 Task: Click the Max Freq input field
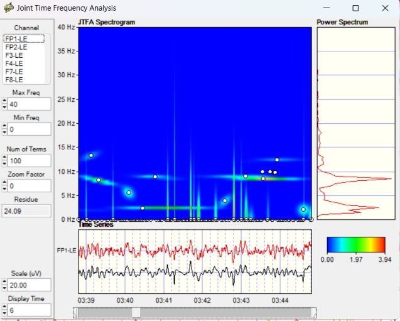click(x=29, y=104)
